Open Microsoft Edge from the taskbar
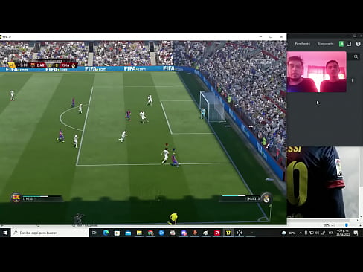 106,233
